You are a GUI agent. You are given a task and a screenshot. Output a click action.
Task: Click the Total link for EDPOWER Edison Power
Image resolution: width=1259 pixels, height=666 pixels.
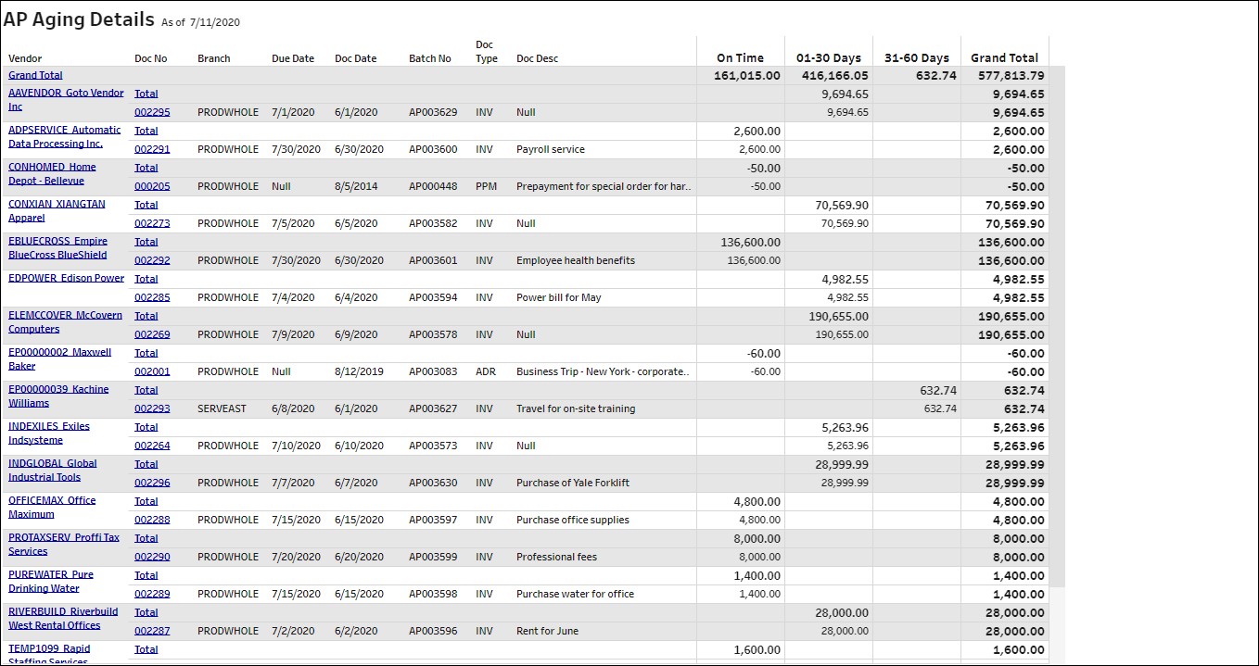(146, 279)
